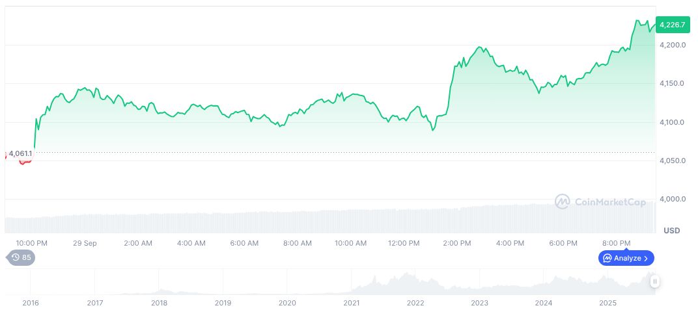Screen dimensions: 698x310
Task: Select 2025 on the overview timeline
Action: (607, 303)
